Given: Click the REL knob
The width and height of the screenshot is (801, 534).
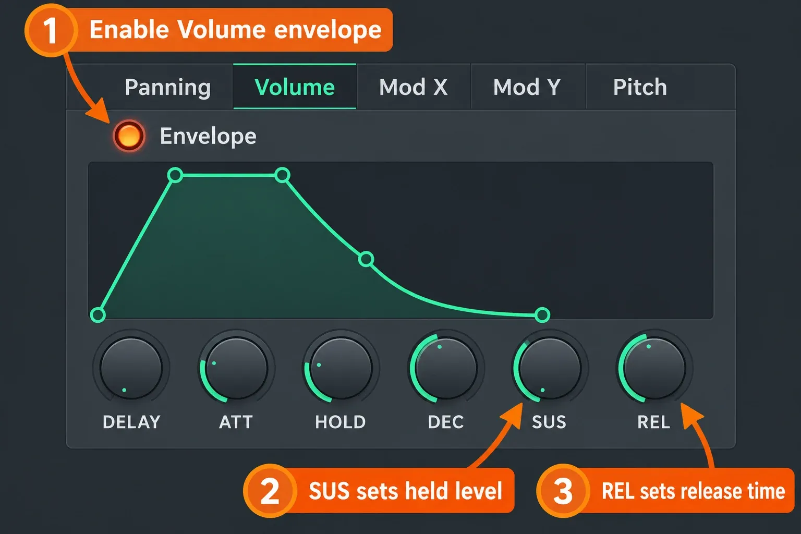Looking at the screenshot, I should [x=654, y=368].
